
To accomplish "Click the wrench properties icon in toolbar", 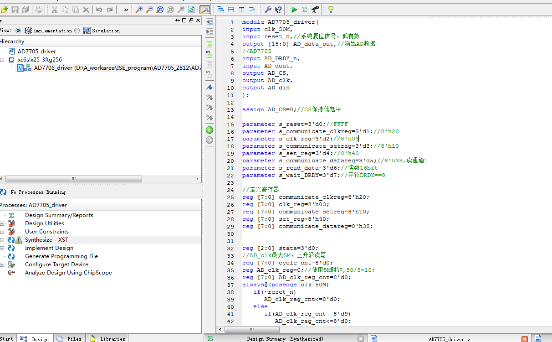I will pos(268,10).
